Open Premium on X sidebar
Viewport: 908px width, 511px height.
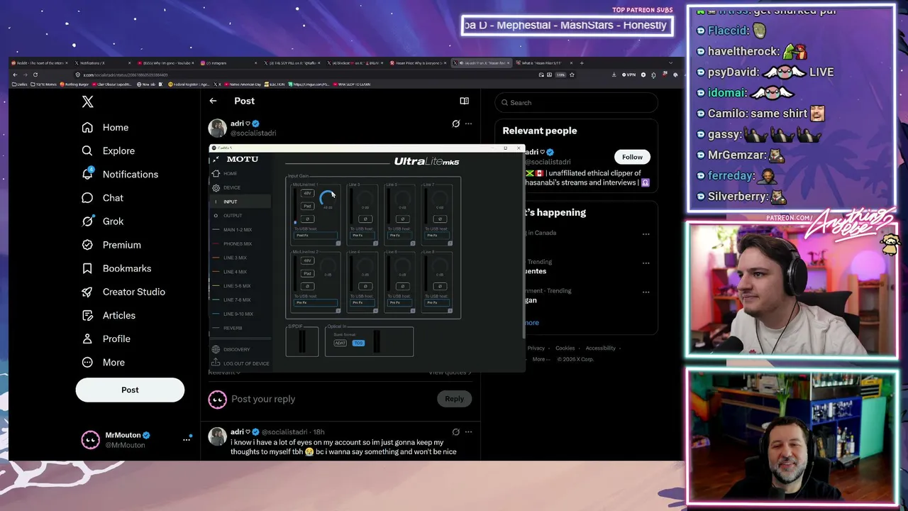pos(112,245)
